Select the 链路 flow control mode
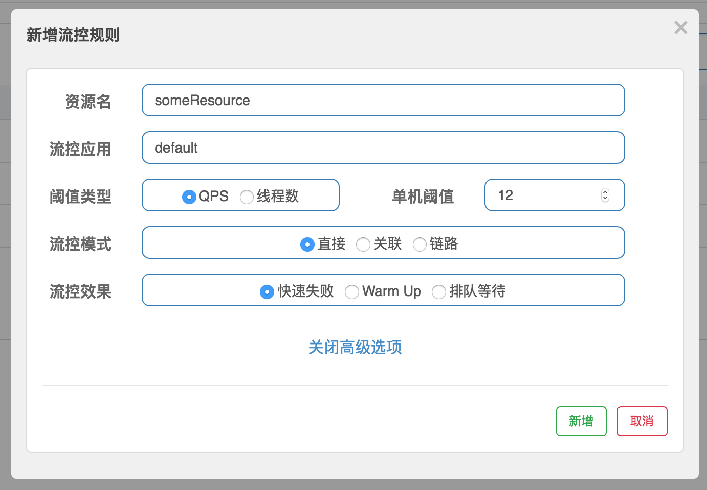 (x=420, y=244)
